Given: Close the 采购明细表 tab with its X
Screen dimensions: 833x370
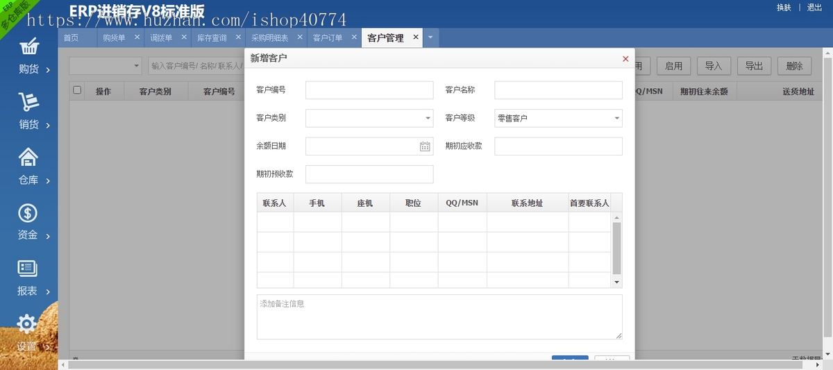Looking at the screenshot, I should [x=300, y=37].
